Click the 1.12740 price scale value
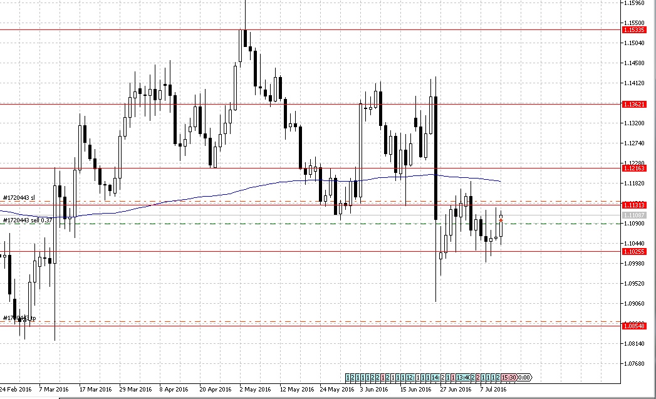 click(634, 143)
